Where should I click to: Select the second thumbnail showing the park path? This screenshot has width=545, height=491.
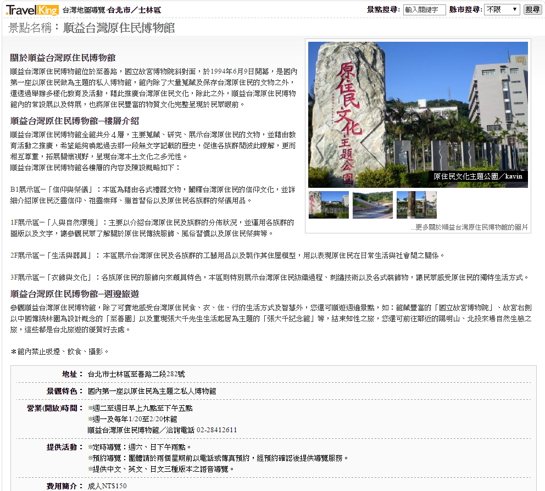click(x=372, y=205)
